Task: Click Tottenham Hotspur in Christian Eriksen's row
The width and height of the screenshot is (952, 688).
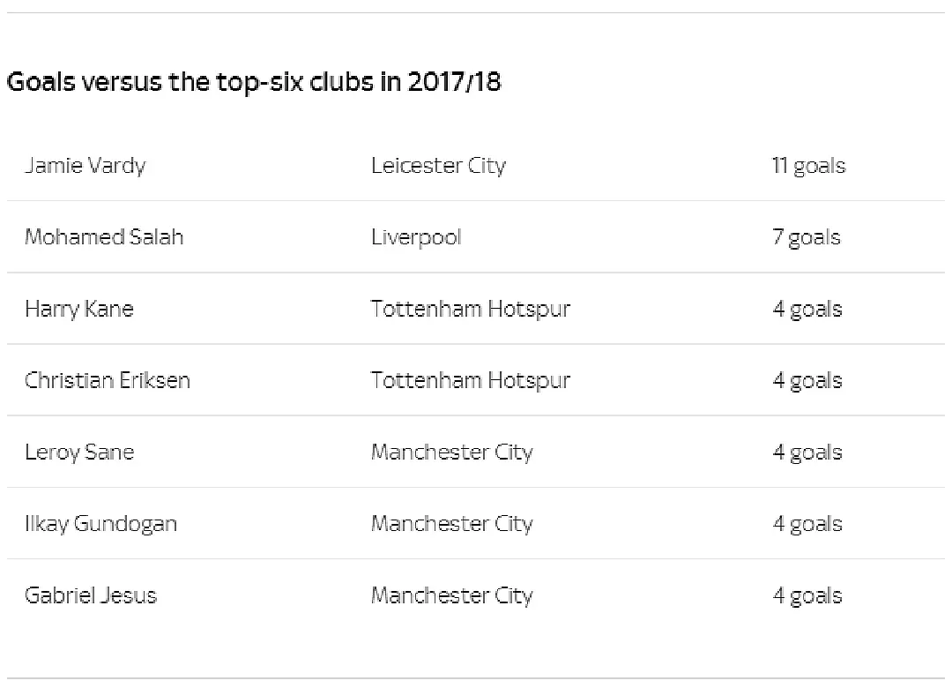Action: point(471,381)
